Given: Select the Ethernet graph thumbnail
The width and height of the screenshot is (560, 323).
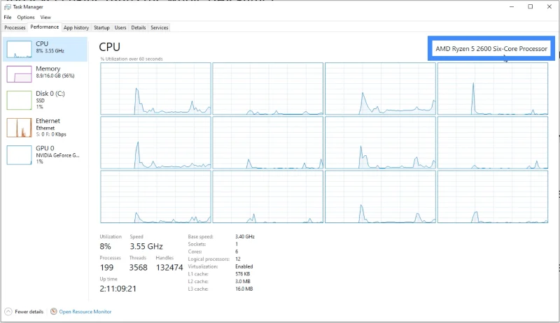Looking at the screenshot, I should pyautogui.click(x=19, y=128).
